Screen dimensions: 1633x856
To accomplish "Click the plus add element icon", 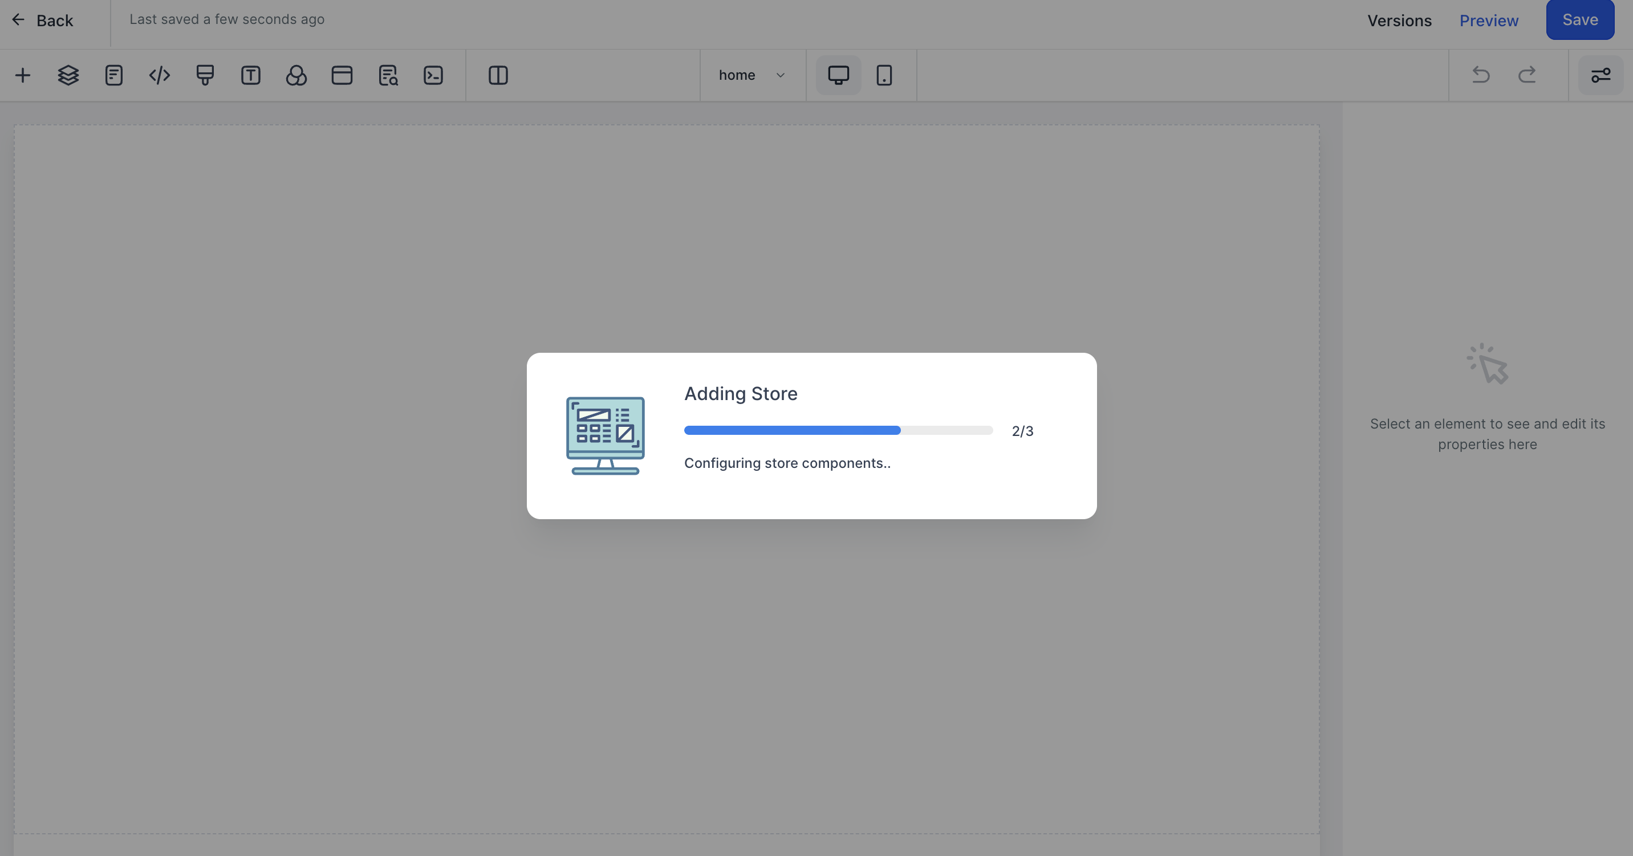I will 23,75.
